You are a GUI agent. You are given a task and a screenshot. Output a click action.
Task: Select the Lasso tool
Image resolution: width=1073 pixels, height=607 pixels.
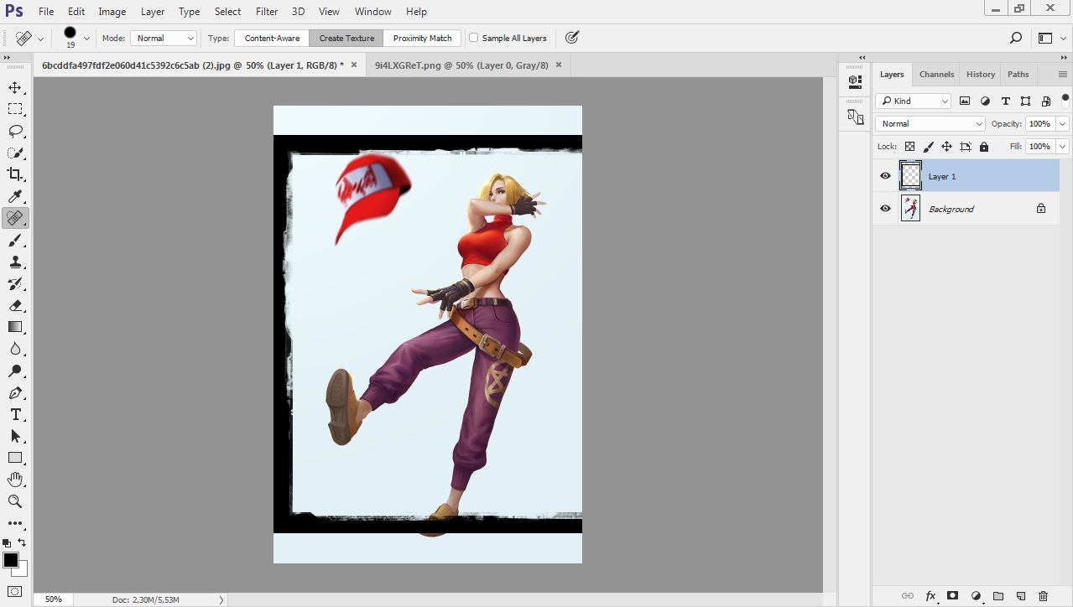[x=15, y=132]
